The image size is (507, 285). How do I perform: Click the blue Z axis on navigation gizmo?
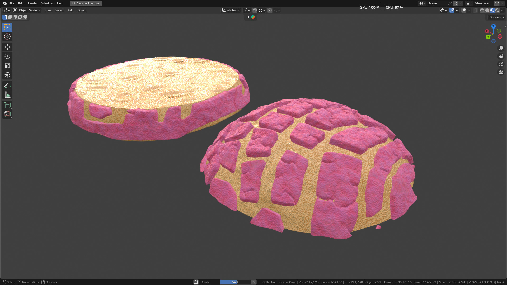click(x=493, y=26)
